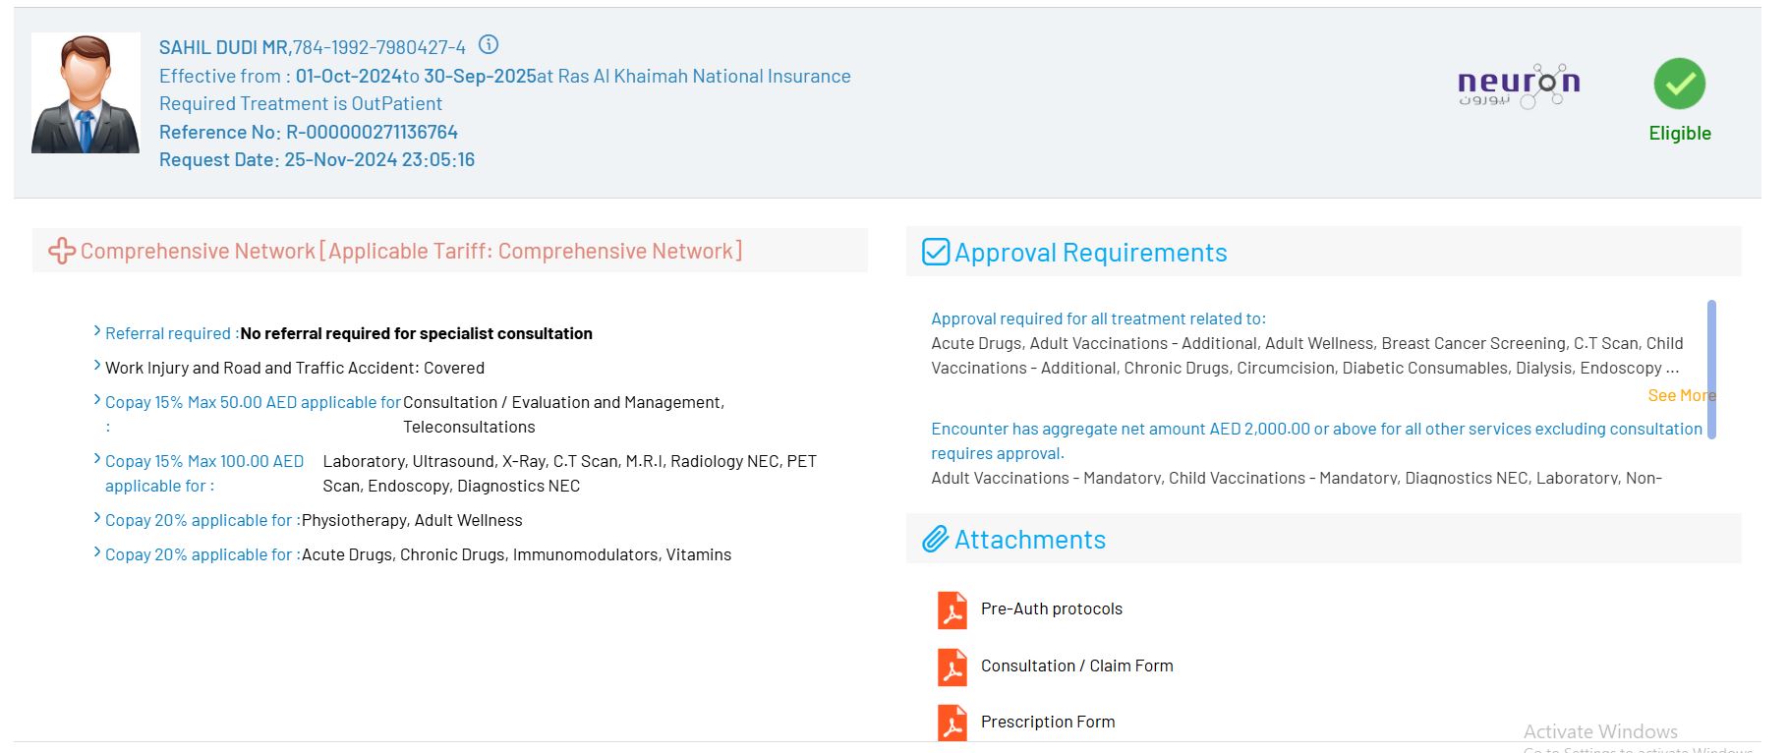Click the Approval Requirements checkbox icon
1789x753 pixels.
tap(936, 253)
